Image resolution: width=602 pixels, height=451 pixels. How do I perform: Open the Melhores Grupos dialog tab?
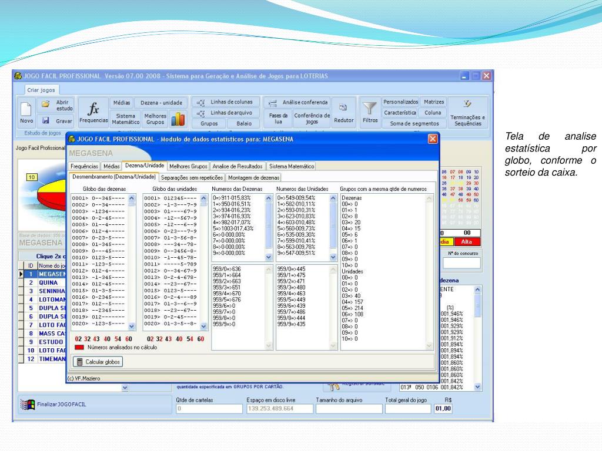(x=188, y=166)
